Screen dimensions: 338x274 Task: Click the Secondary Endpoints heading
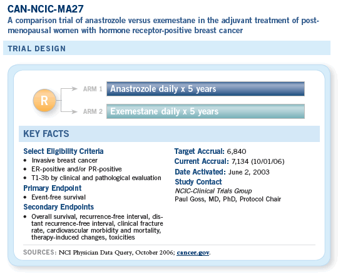[x=59, y=207]
